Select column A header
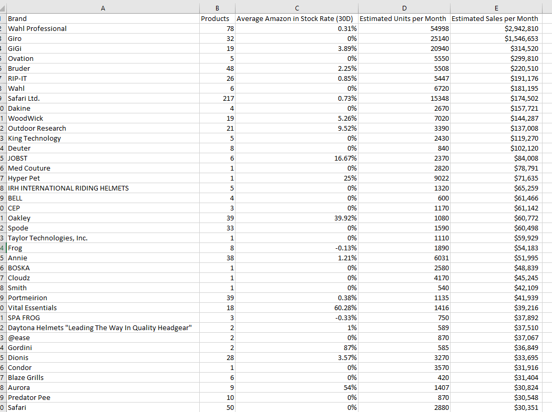 pyautogui.click(x=103, y=8)
